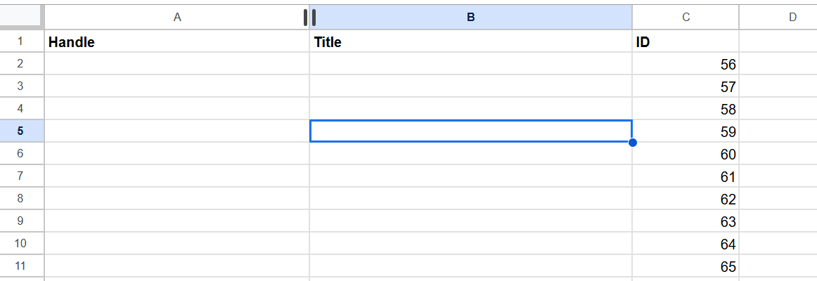The width and height of the screenshot is (817, 281).
Task: Select row 1 header
Action: tap(21, 41)
